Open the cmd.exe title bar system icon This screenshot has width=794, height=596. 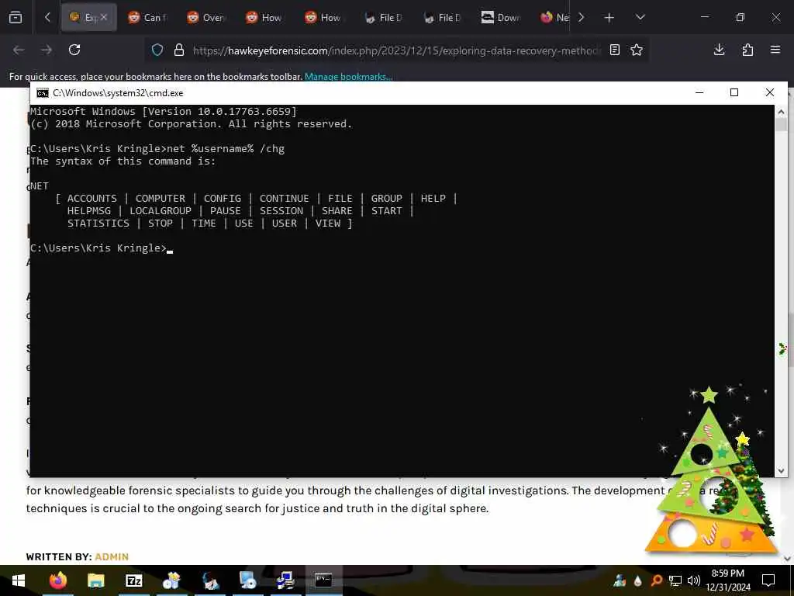click(x=43, y=93)
